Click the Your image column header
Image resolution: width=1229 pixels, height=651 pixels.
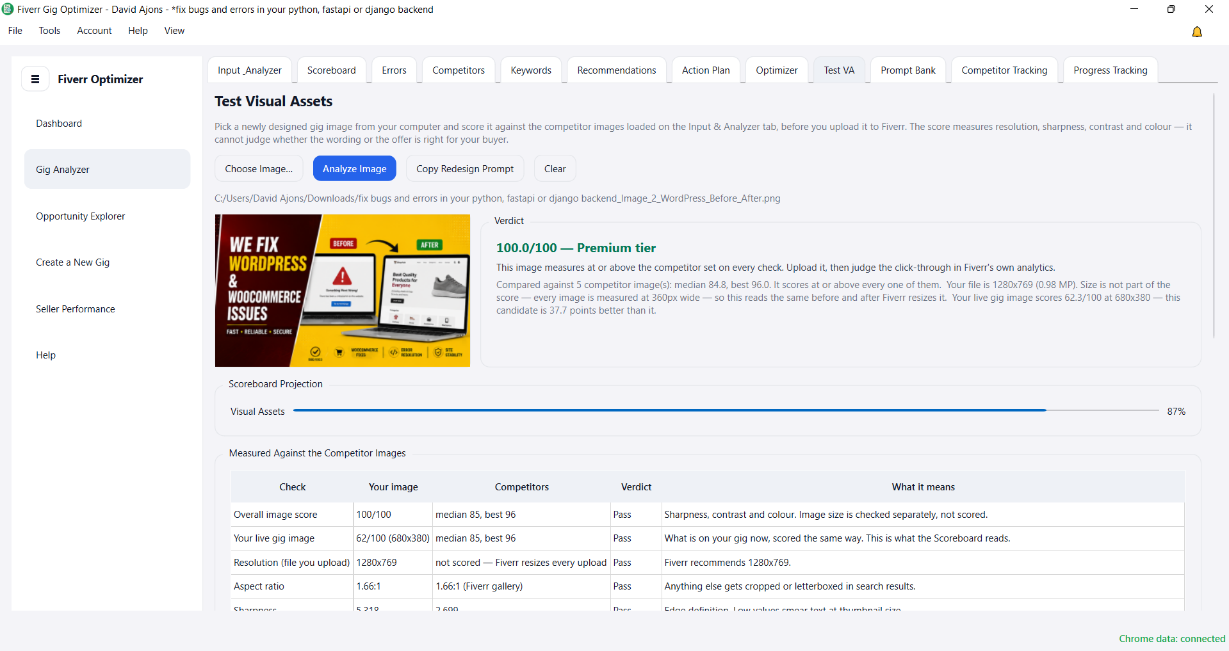coord(393,487)
